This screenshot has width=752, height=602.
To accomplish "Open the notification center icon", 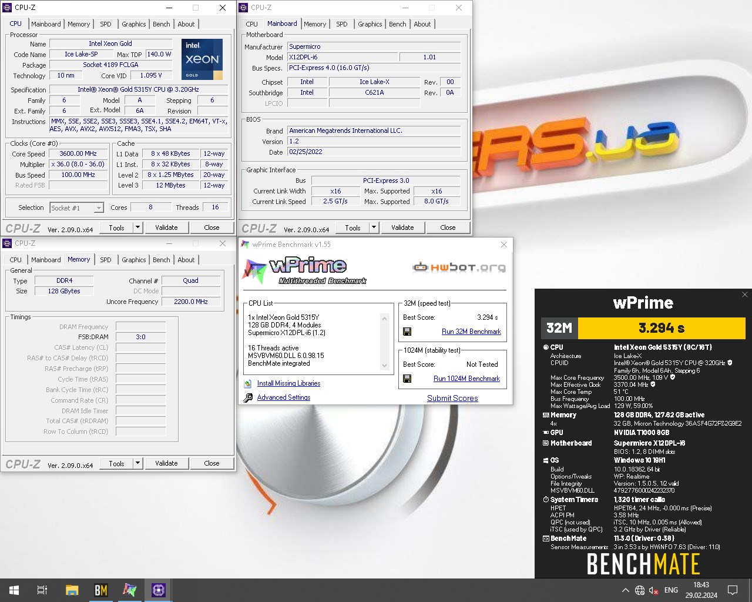I will coord(733,590).
